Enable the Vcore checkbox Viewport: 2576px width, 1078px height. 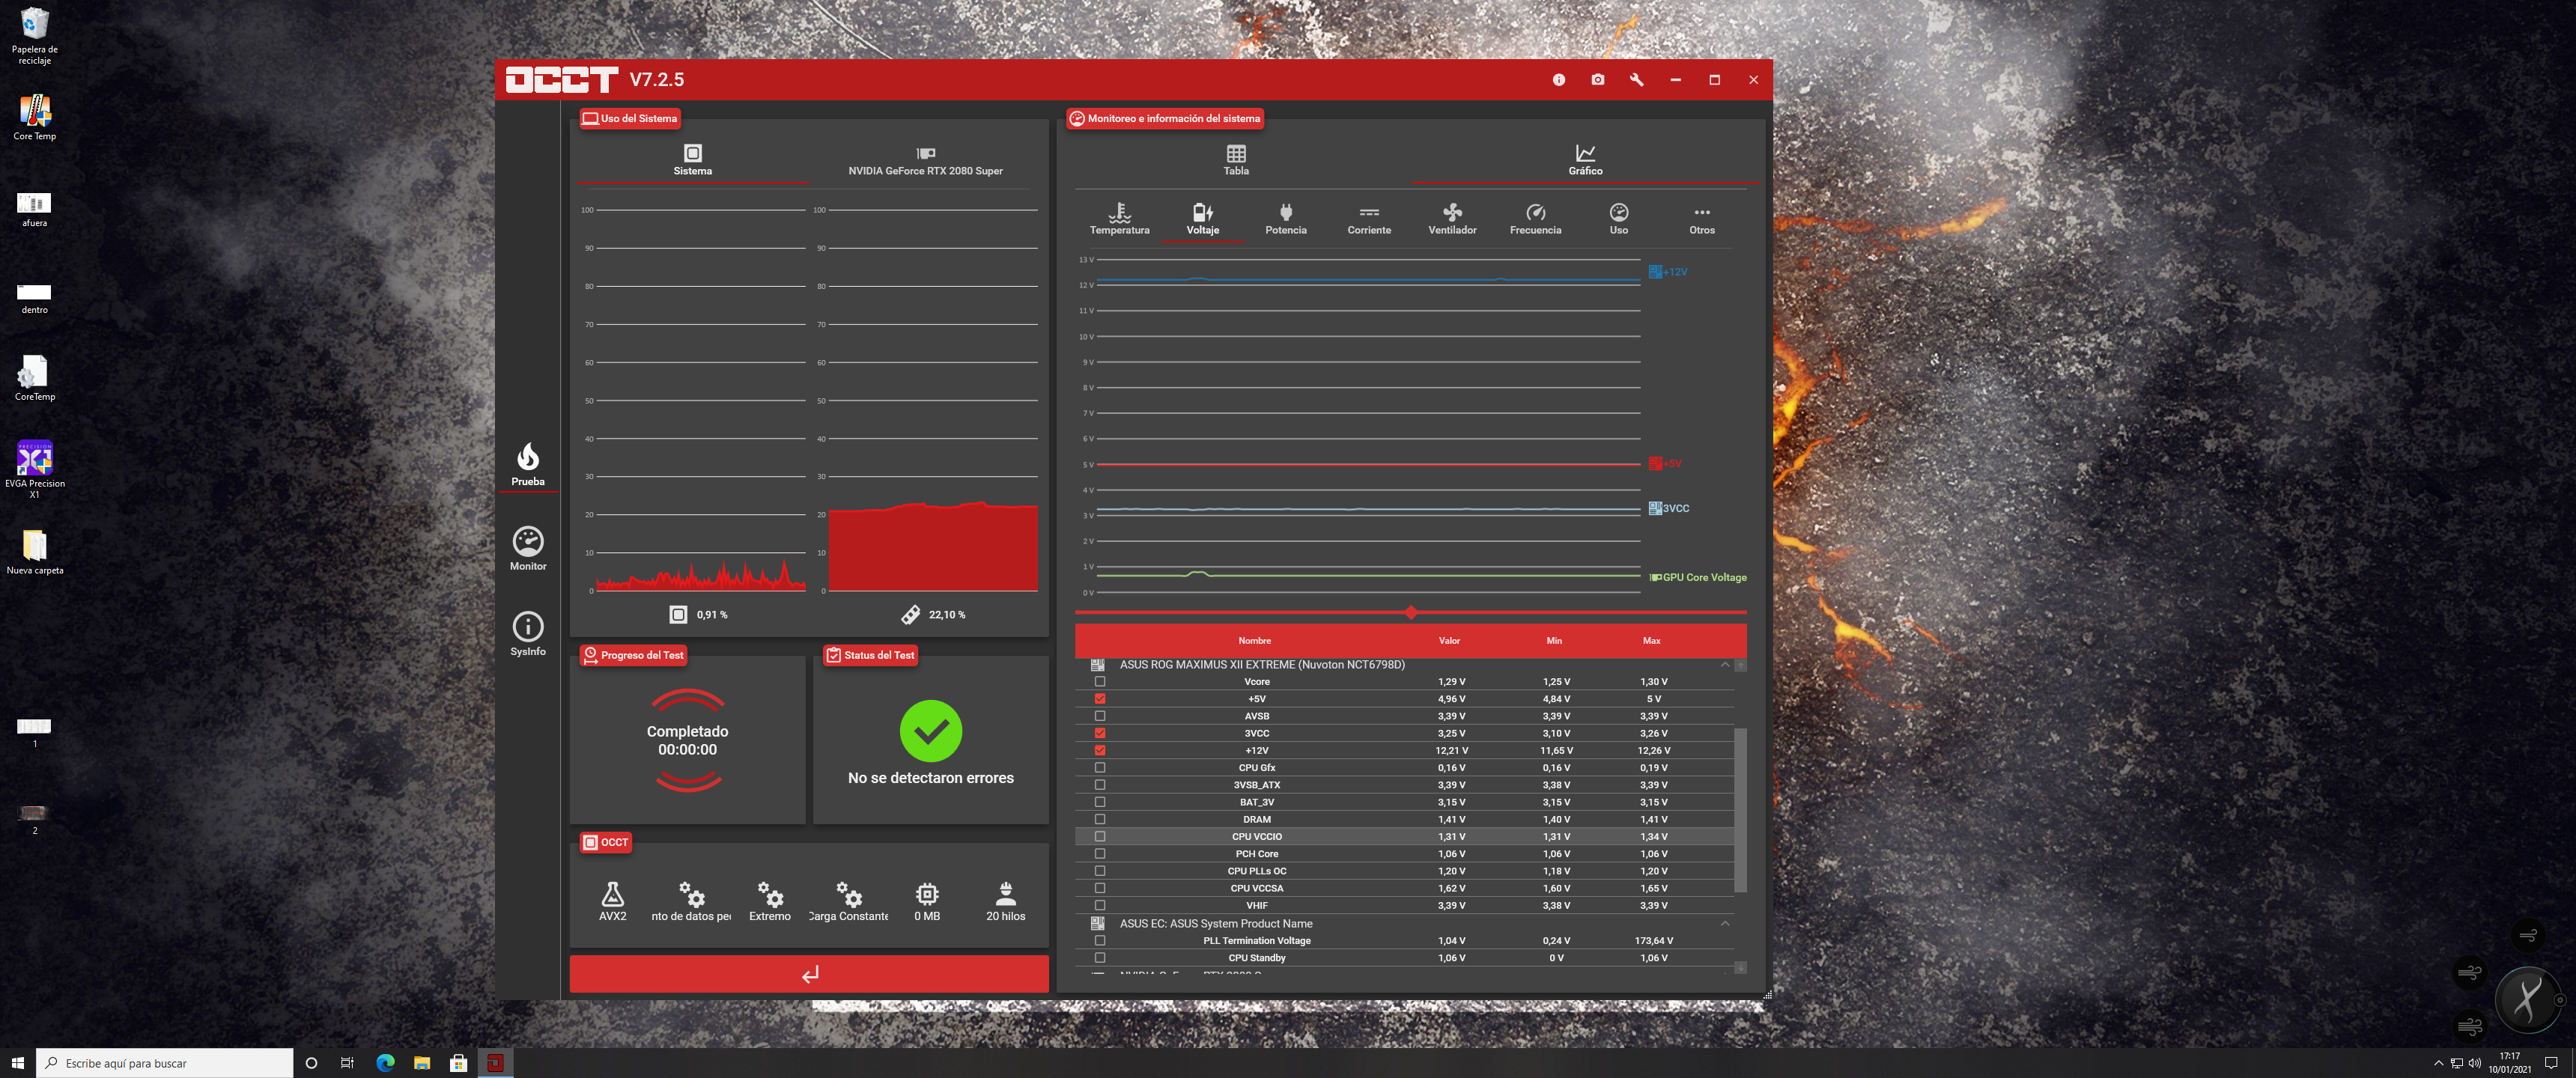tap(1100, 682)
